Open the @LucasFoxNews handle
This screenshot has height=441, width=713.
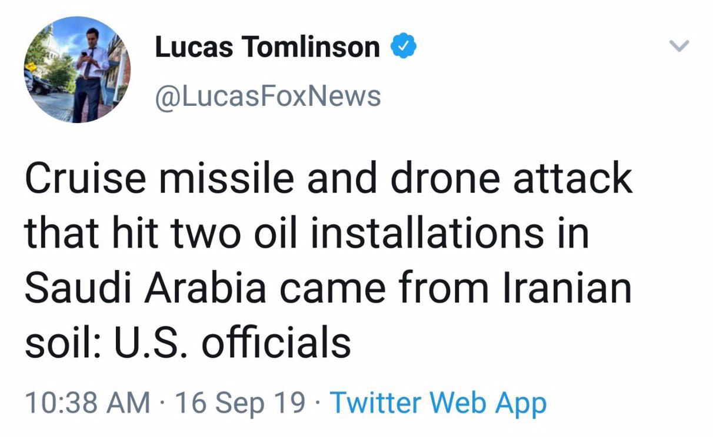[x=268, y=96]
